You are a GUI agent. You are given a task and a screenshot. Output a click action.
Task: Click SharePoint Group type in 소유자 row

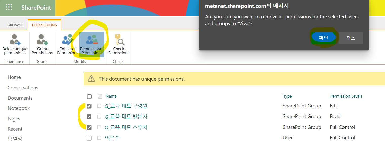[302, 127]
